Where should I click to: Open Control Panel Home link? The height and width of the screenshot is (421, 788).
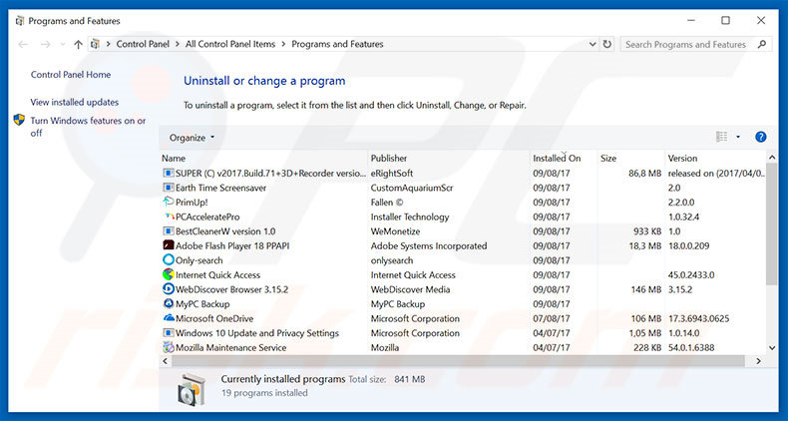pos(71,75)
